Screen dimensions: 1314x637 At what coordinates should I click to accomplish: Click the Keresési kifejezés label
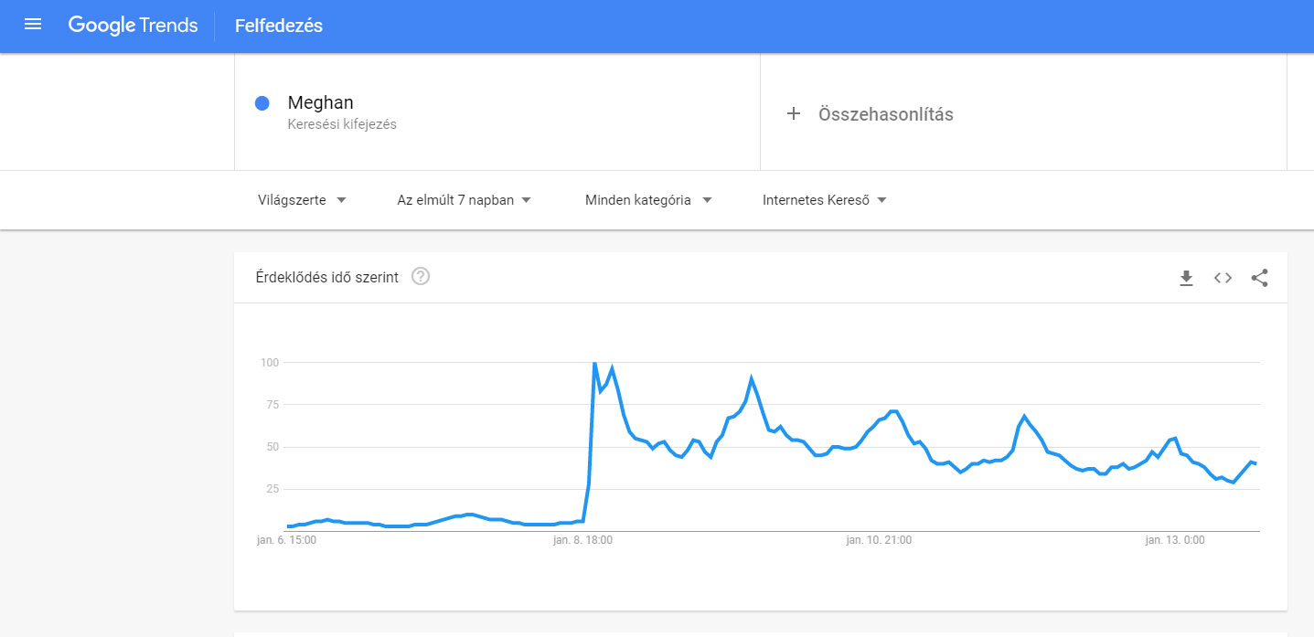coord(342,124)
